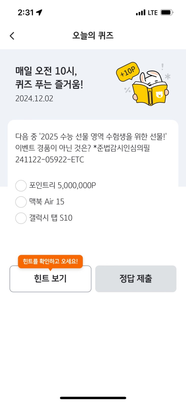
Task: Tap the 2:31 clock in status bar
Action: [x=26, y=13]
